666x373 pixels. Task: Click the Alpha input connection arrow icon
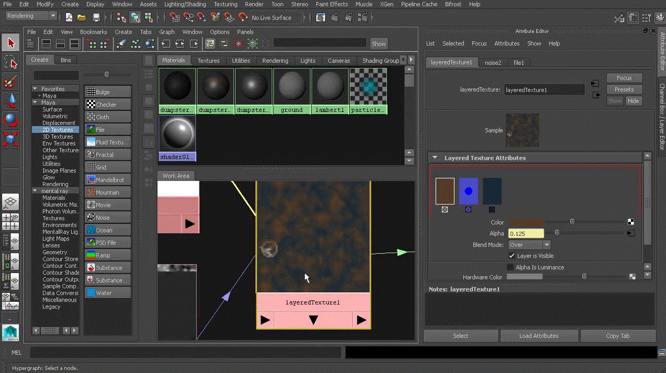pyautogui.click(x=631, y=233)
